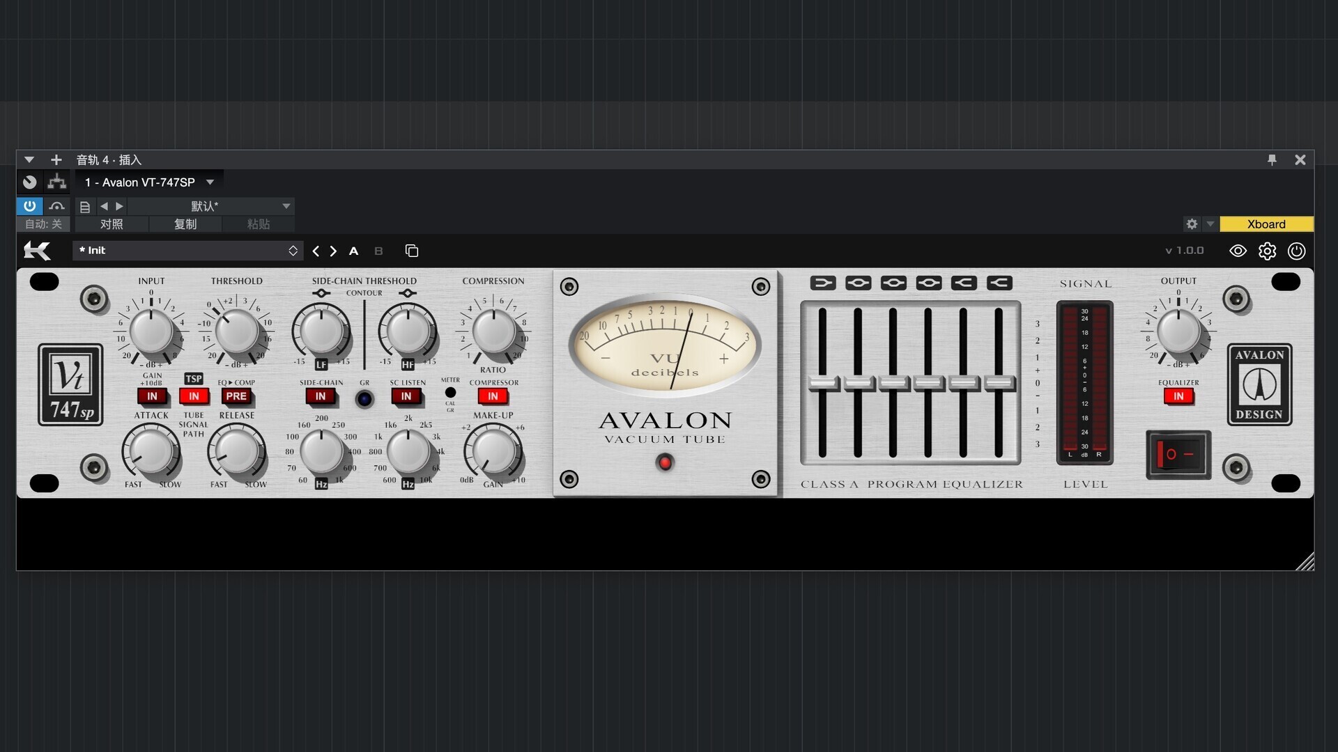The width and height of the screenshot is (1338, 752).
Task: Click the ATTACK knob
Action: pos(151,451)
